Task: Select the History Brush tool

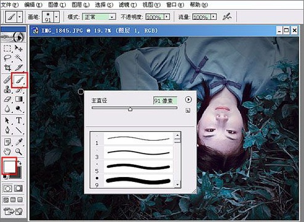Action: 19,90
